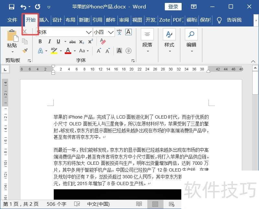Copy selection with the copy icon
This screenshot has height=209, width=259.
(x=25, y=41)
